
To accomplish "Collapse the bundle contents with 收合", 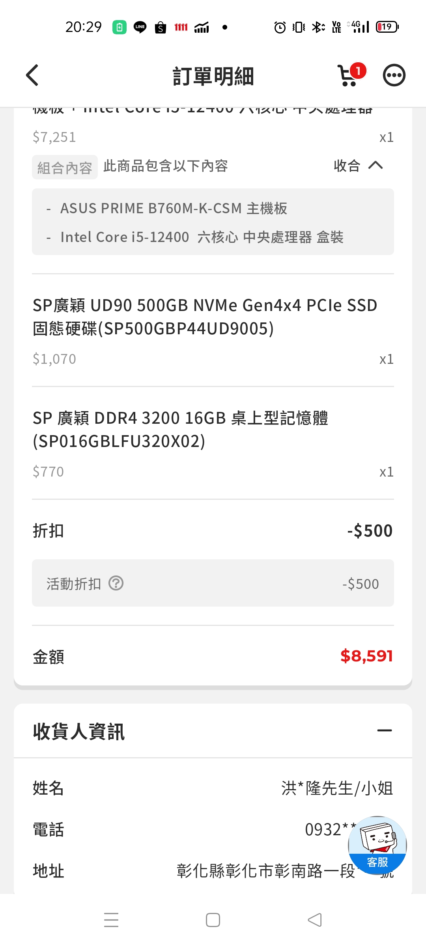I will (358, 166).
